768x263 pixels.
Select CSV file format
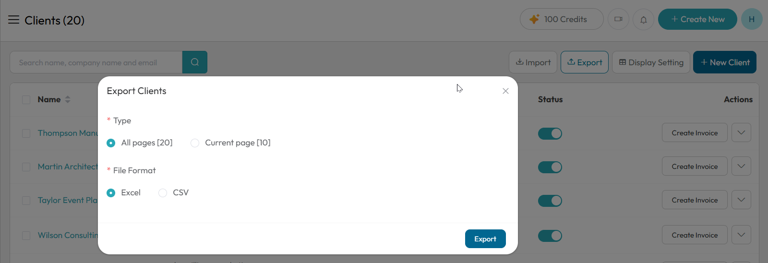click(163, 193)
